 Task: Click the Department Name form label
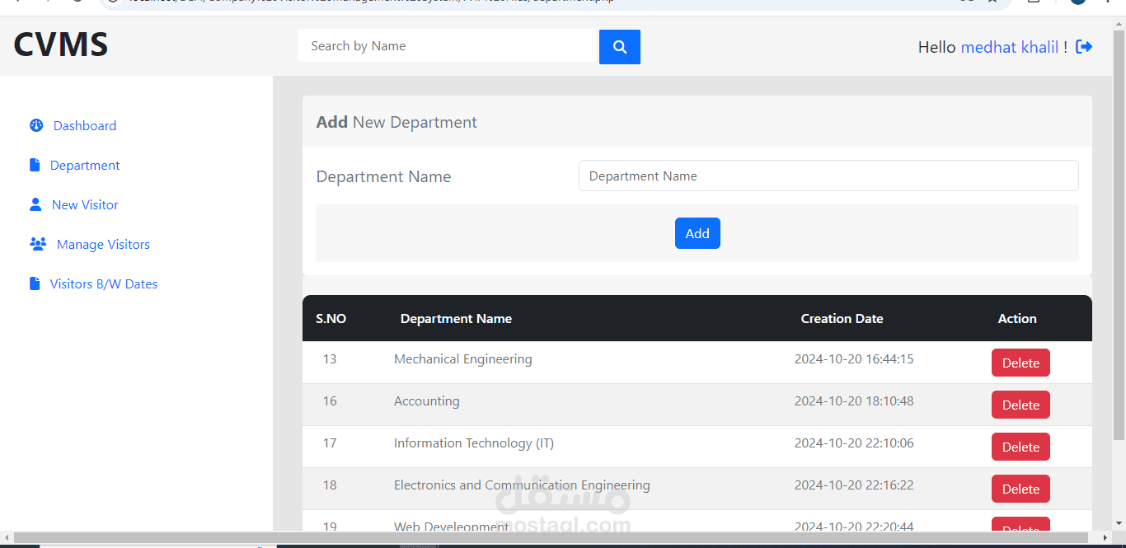pos(383,176)
